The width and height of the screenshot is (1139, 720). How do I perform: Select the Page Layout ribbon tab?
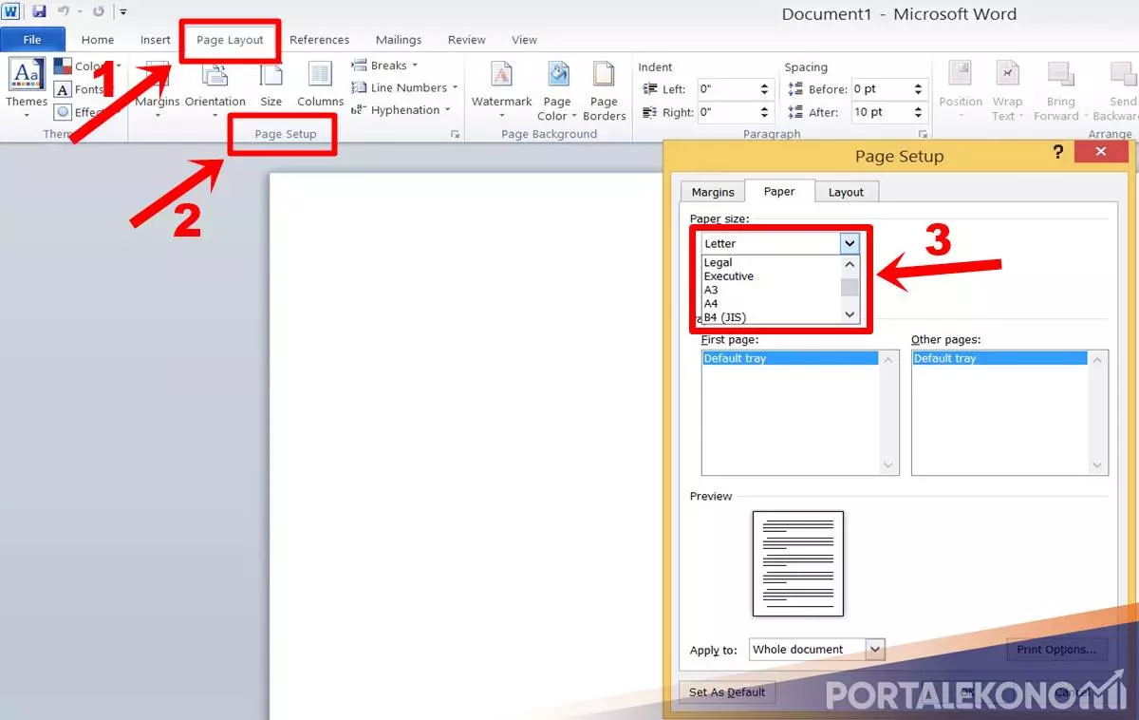(230, 40)
